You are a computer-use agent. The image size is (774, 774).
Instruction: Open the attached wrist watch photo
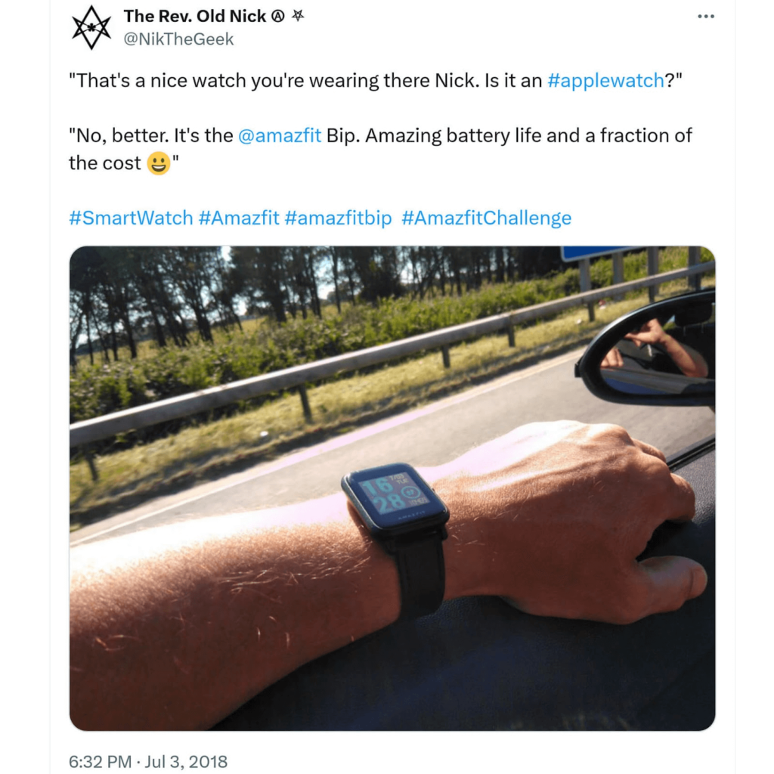(392, 488)
